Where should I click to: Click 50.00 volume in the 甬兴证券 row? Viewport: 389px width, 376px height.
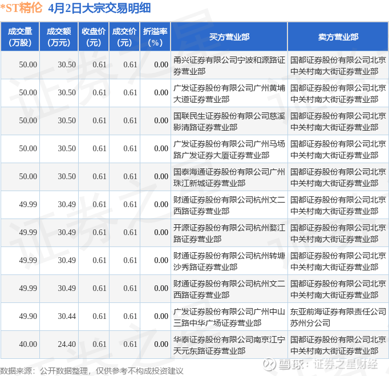coord(28,65)
